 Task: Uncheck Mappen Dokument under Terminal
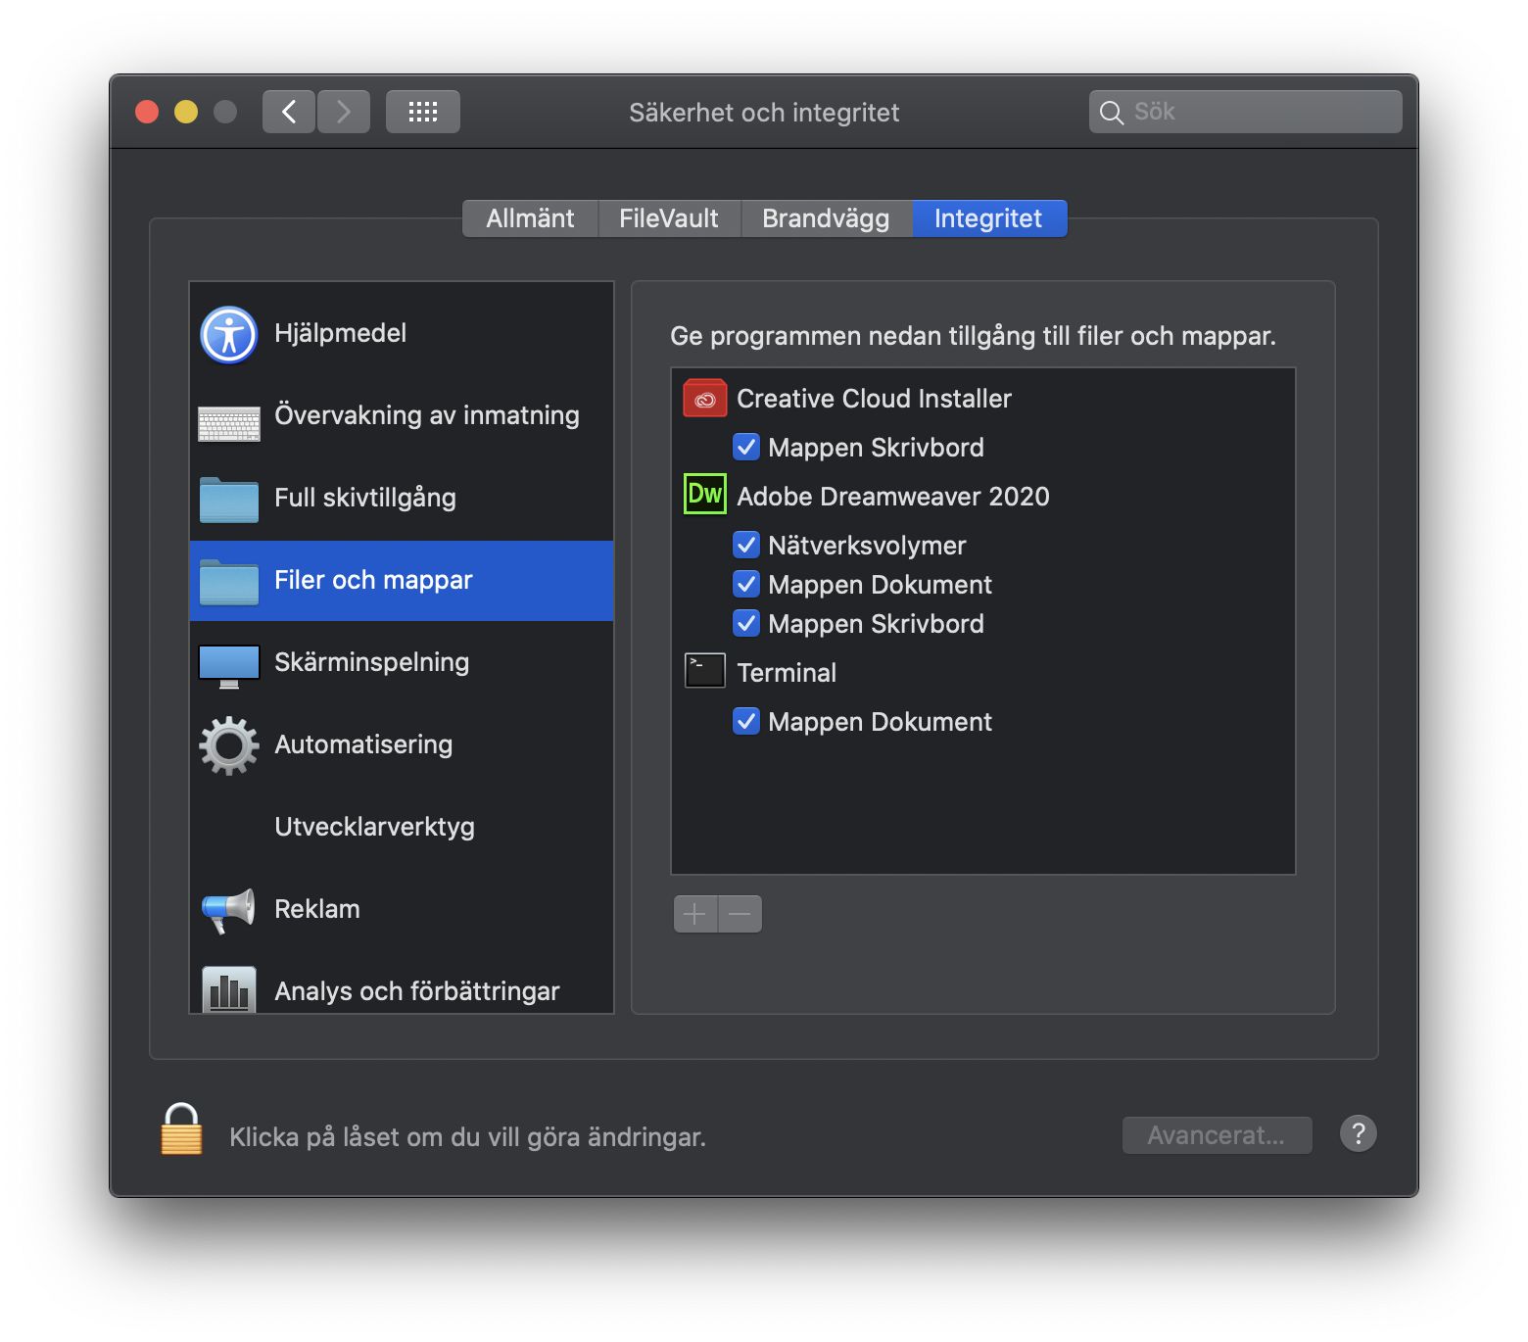pos(746,721)
